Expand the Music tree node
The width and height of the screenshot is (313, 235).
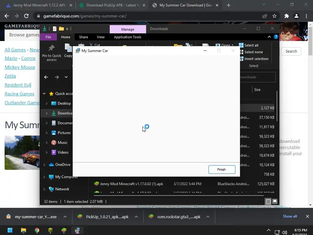pos(46,143)
